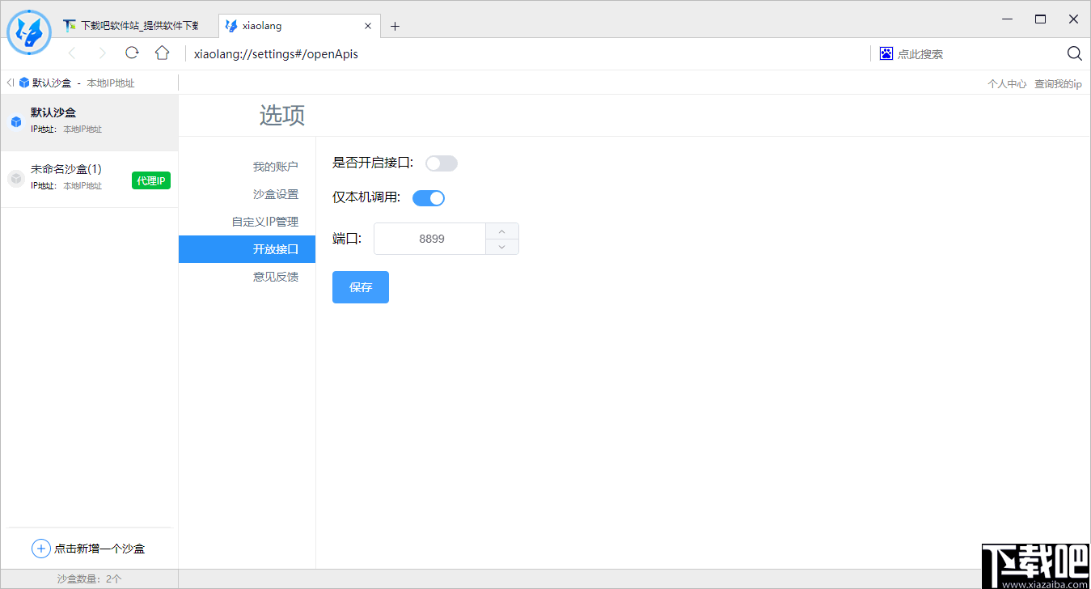This screenshot has height=589, width=1091.
Task: Enable the 是否开启接口 toggle
Action: pyautogui.click(x=441, y=163)
